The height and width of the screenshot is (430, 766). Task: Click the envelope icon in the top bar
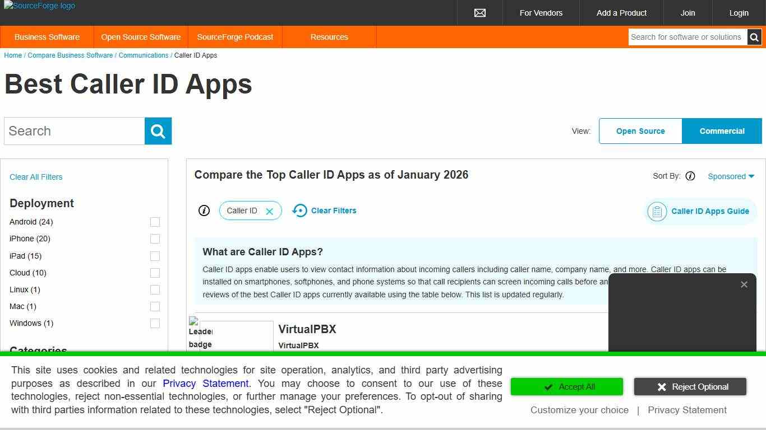(479, 12)
